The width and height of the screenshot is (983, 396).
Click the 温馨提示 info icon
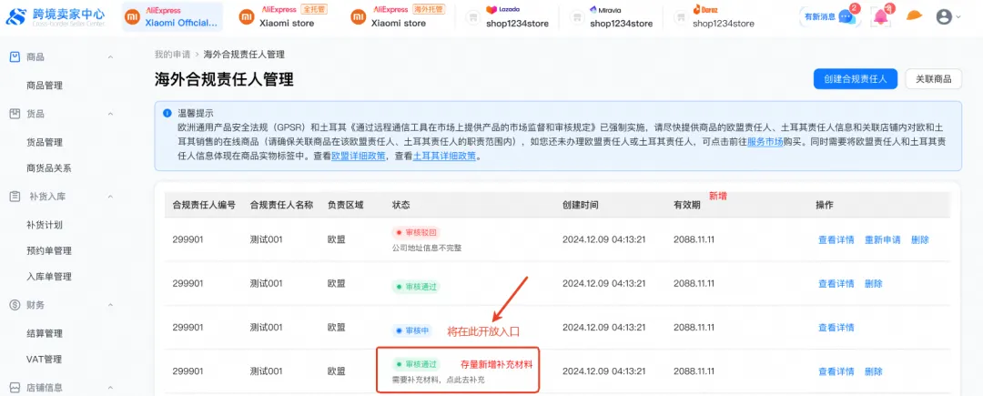(x=167, y=114)
